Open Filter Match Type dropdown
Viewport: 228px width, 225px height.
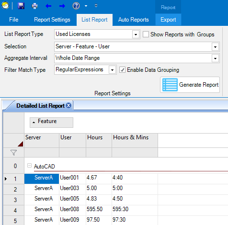[x=112, y=70]
